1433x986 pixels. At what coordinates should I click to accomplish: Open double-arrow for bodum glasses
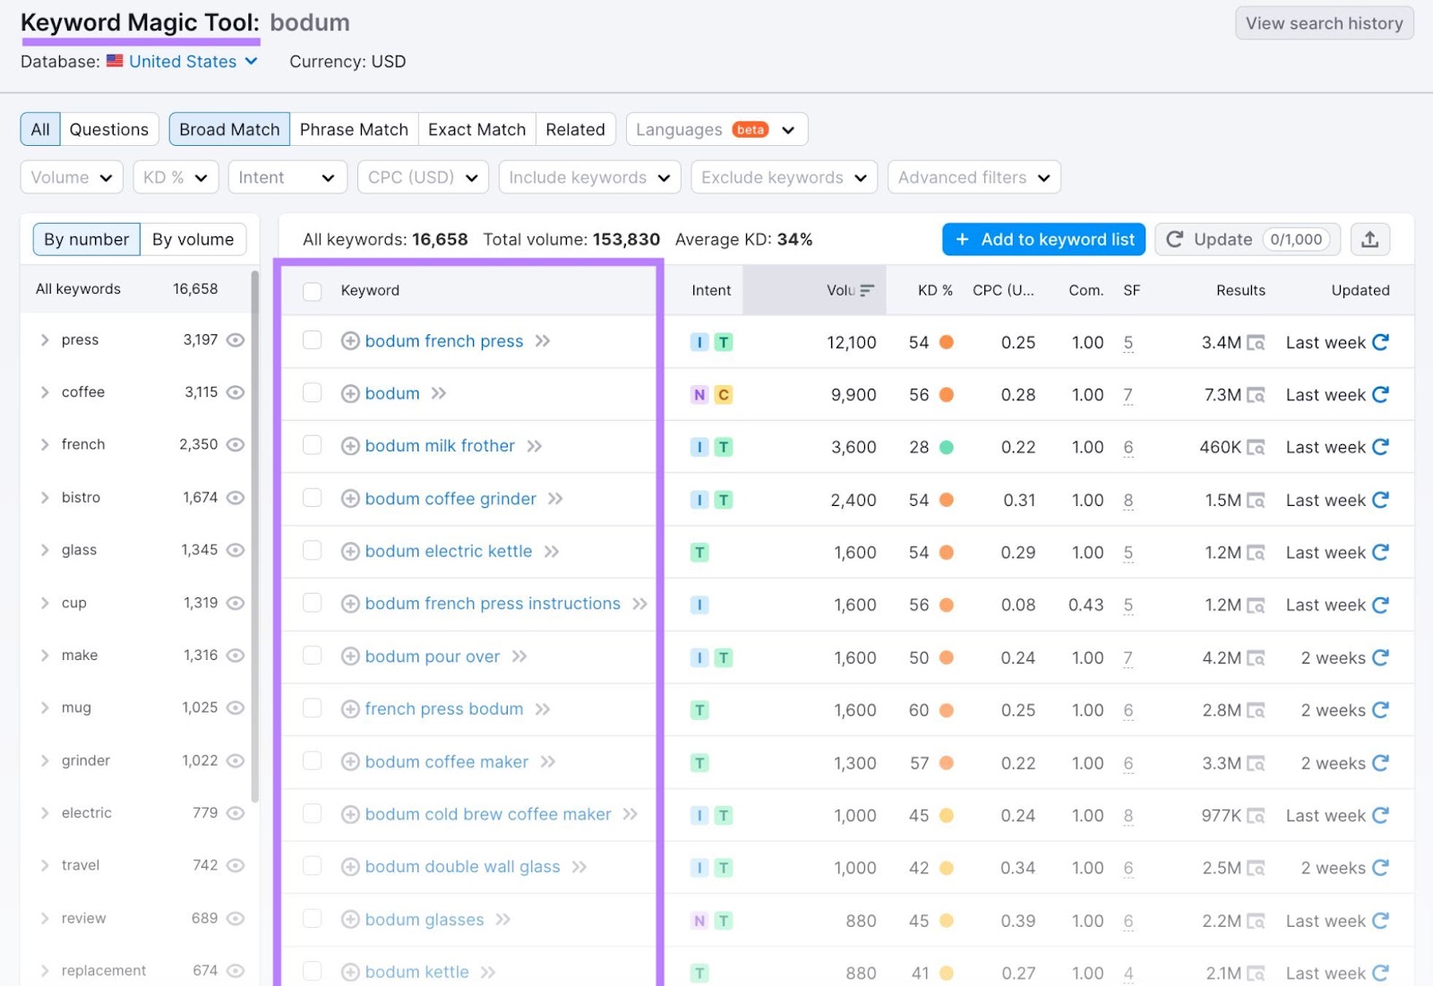[x=503, y=920]
